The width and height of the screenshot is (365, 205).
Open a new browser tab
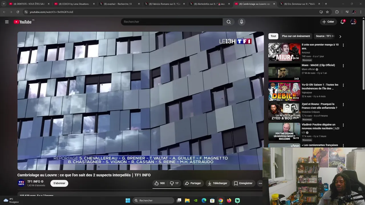pos(326,4)
